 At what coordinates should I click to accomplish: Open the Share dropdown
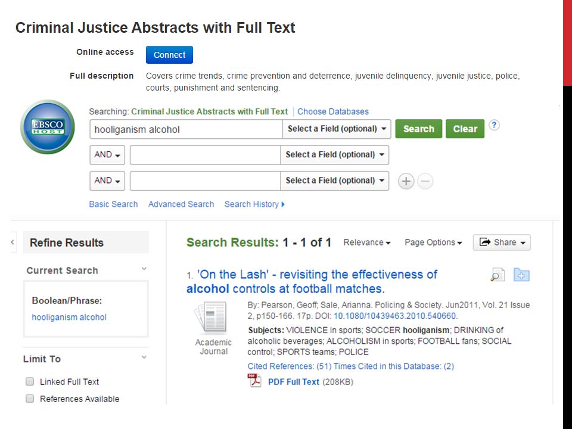(502, 243)
